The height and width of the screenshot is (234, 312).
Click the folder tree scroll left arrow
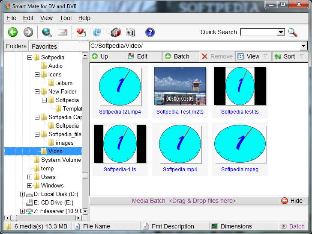click(7, 218)
